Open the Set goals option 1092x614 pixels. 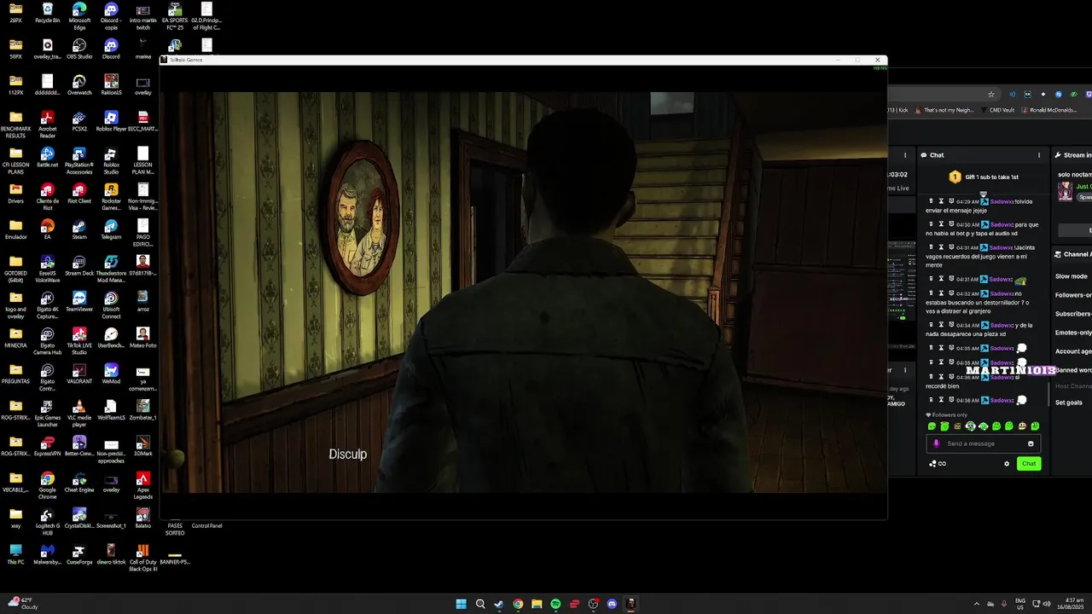(x=1069, y=403)
